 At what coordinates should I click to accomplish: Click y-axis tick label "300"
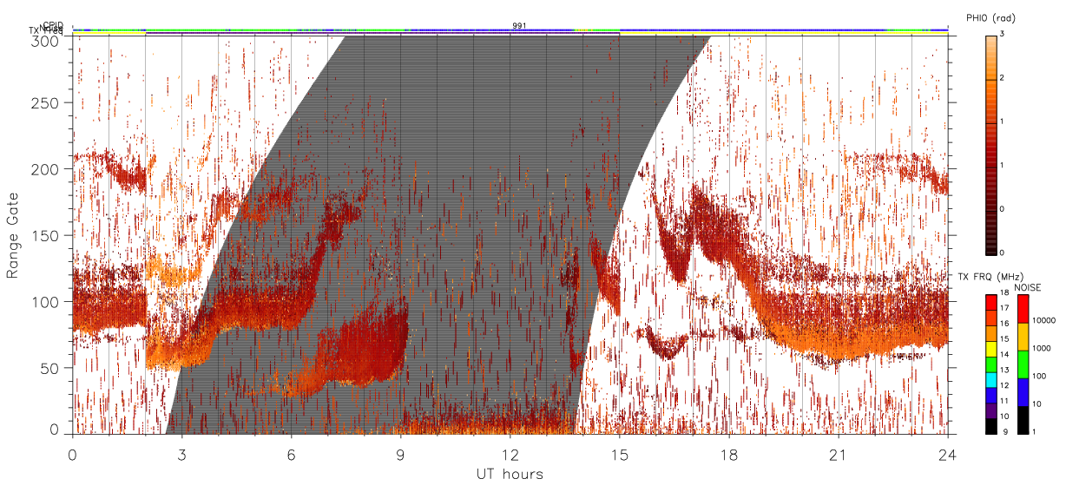pyautogui.click(x=44, y=40)
